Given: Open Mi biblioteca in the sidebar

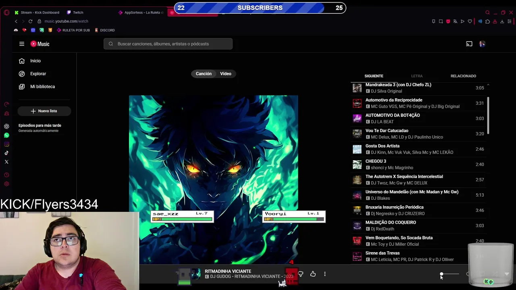Looking at the screenshot, I should 44,87.
